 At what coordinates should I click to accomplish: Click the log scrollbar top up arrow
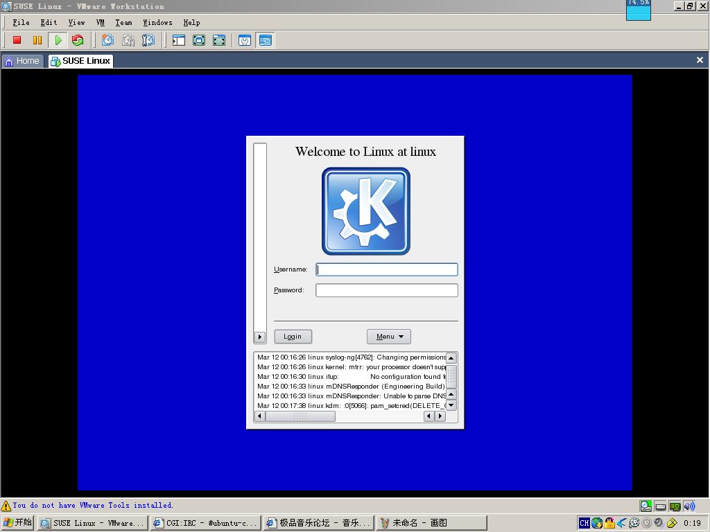coord(451,358)
